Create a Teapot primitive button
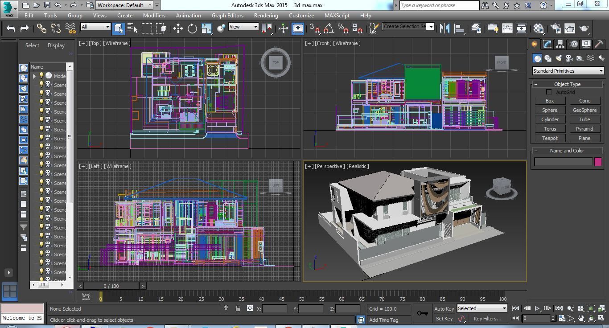Image resolution: width=609 pixels, height=328 pixels. click(550, 138)
